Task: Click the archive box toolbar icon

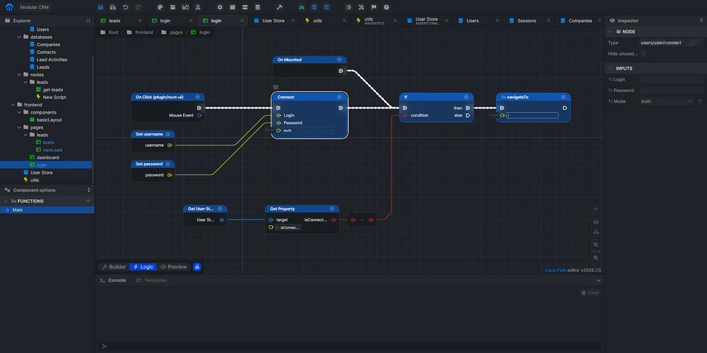Action: pos(173,7)
